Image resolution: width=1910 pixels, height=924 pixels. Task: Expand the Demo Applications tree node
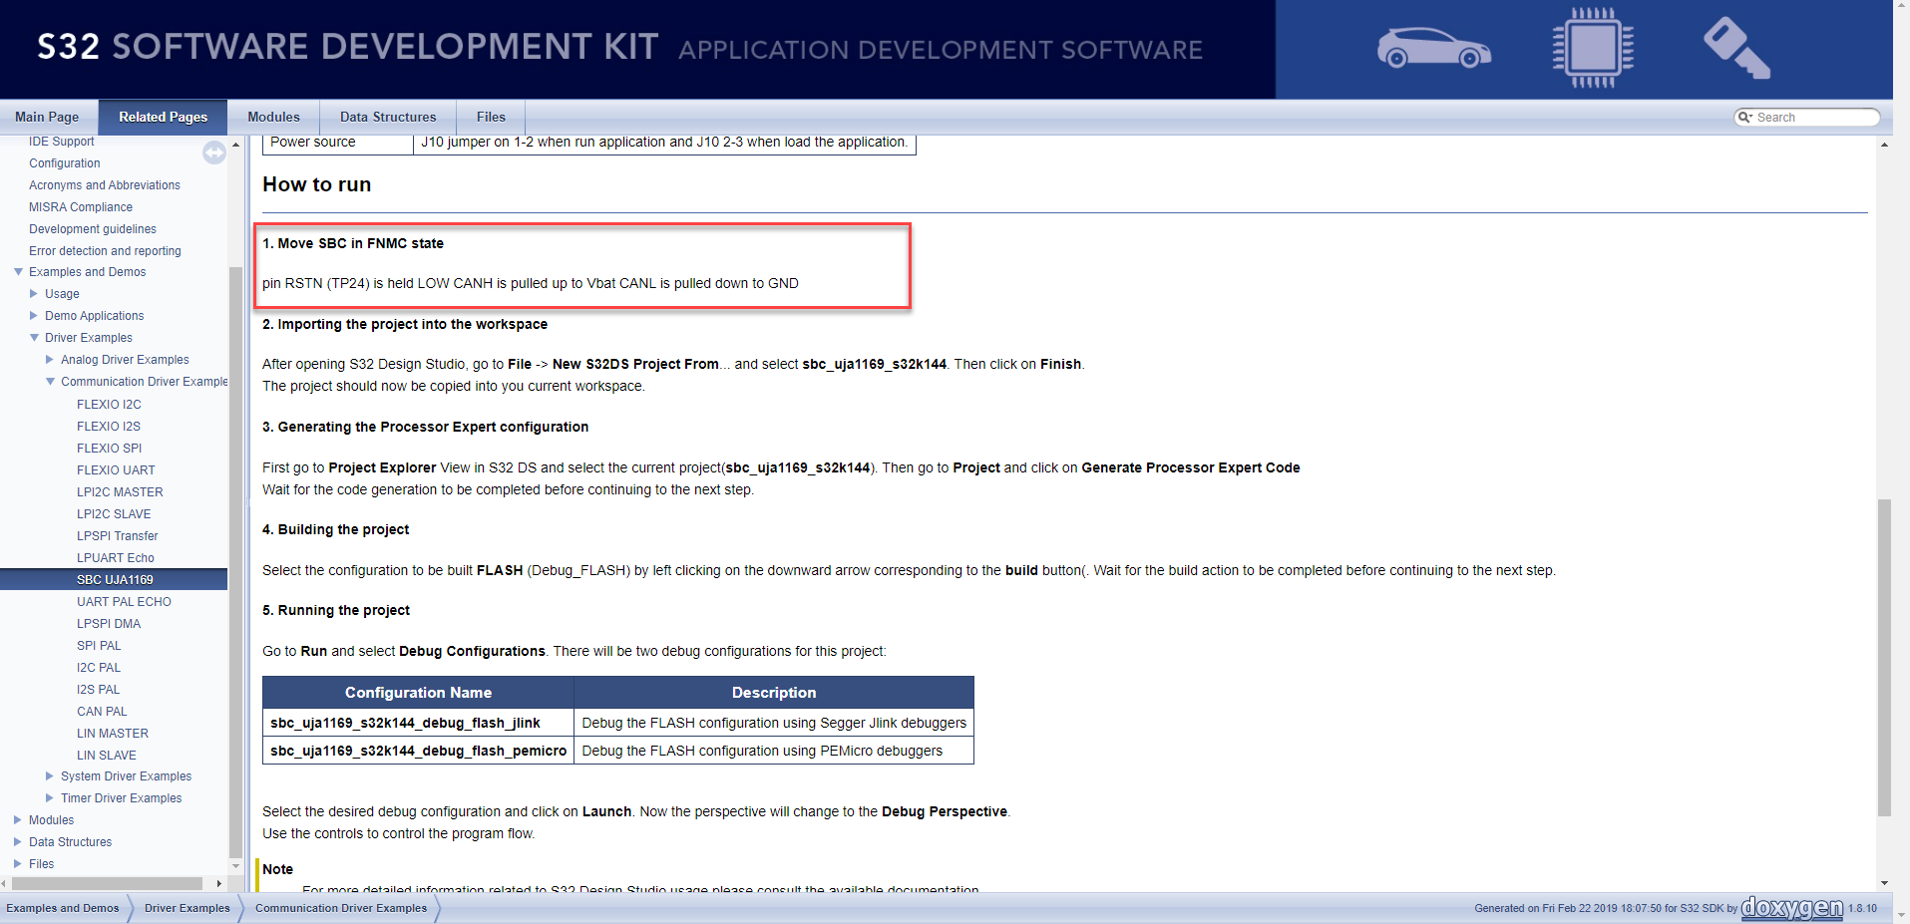click(34, 316)
